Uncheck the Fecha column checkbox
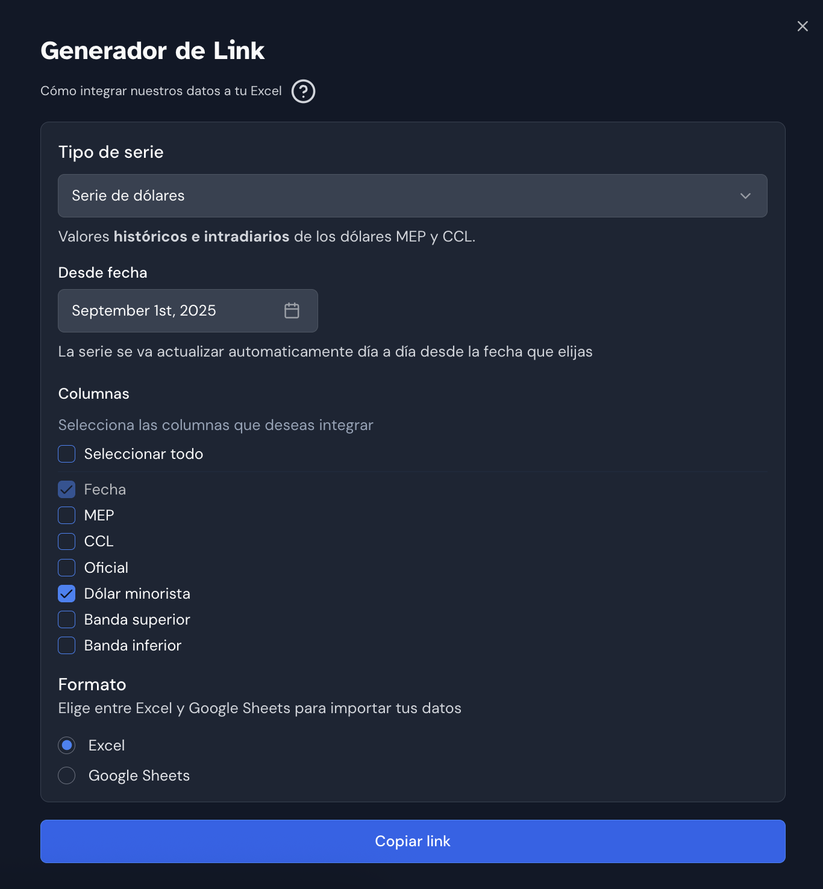Image resolution: width=823 pixels, height=889 pixels. pos(67,490)
